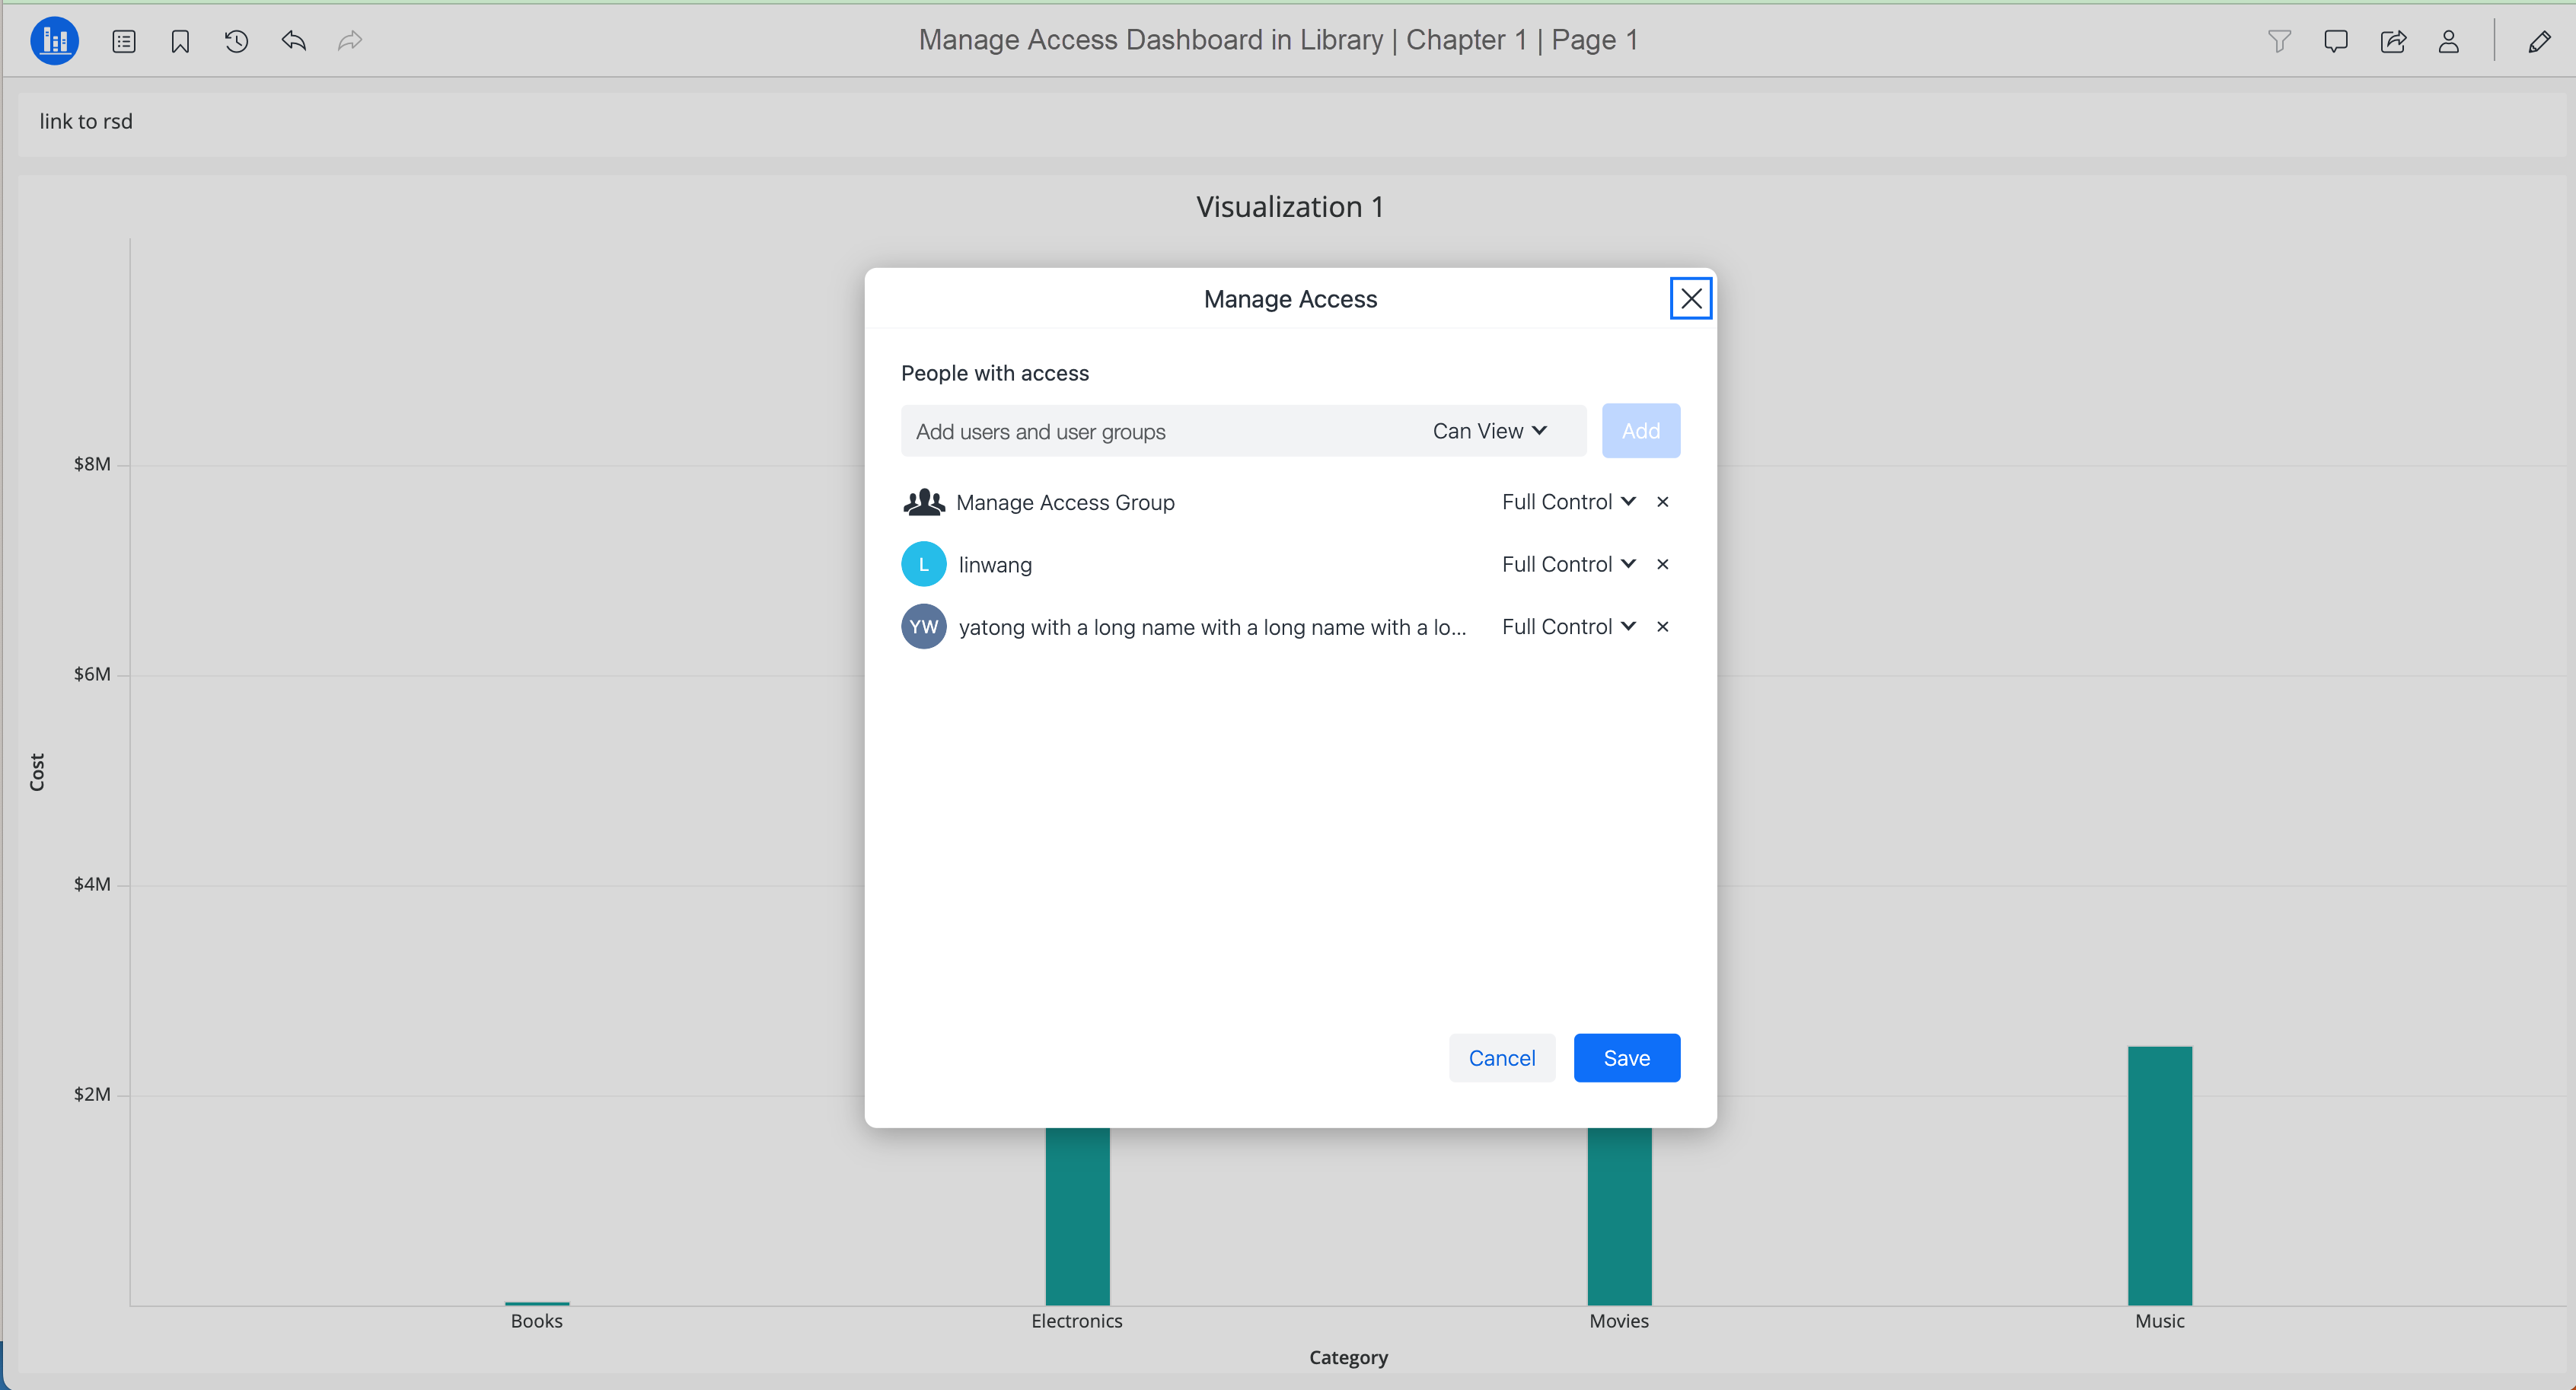Remove Manage Access Group from access list
This screenshot has height=1390, width=2576.
point(1663,502)
